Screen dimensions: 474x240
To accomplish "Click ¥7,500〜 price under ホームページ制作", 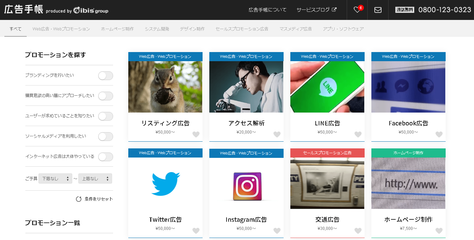I will (409, 229).
